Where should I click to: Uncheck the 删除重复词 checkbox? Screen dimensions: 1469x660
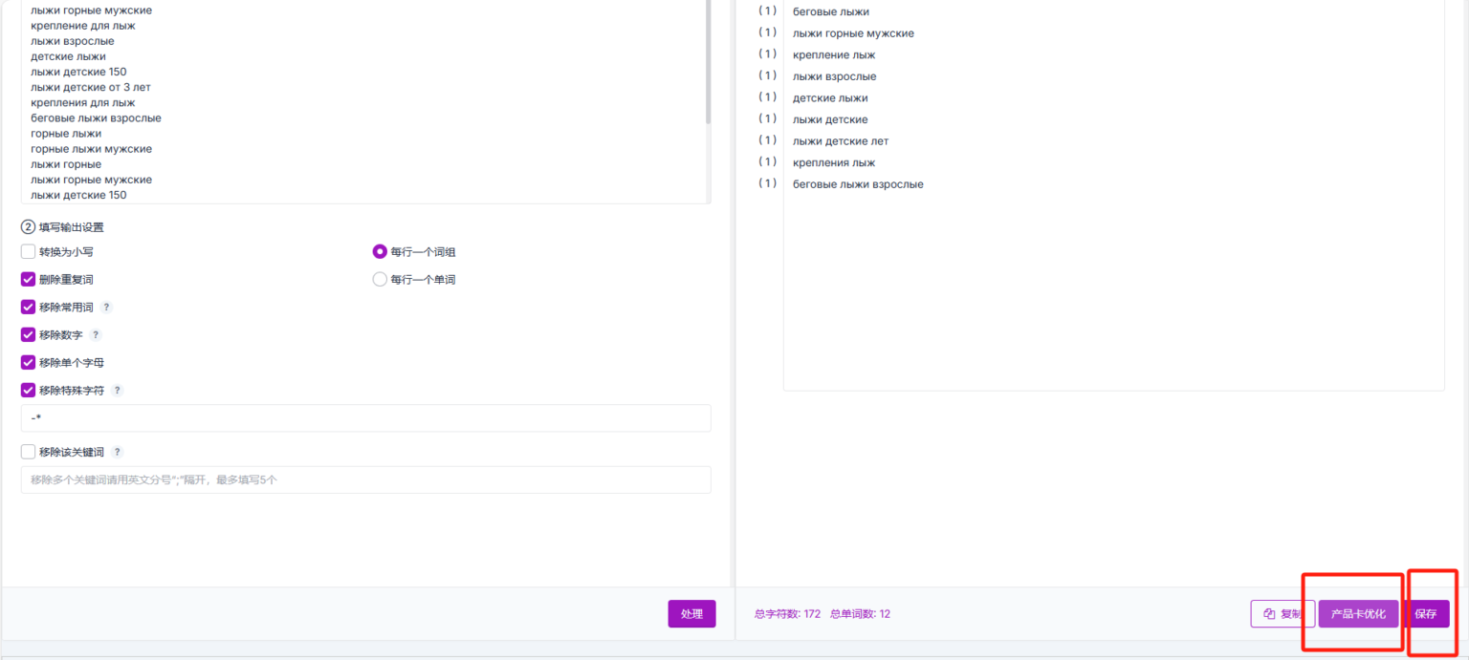pos(29,280)
